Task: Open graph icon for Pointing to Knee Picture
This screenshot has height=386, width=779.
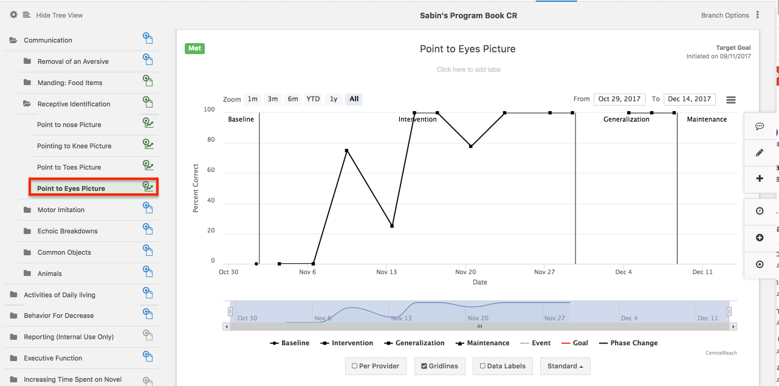Action: click(x=148, y=145)
